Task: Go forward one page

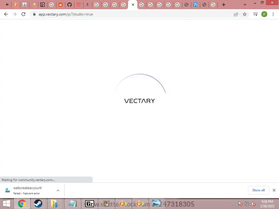Action: pyautogui.click(x=15, y=14)
